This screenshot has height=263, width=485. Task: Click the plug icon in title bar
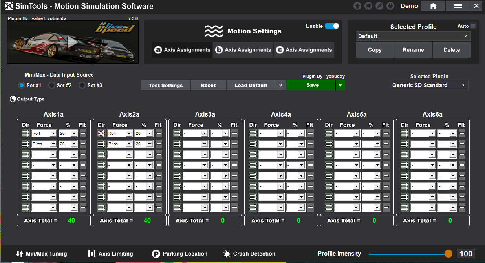pos(390,6)
